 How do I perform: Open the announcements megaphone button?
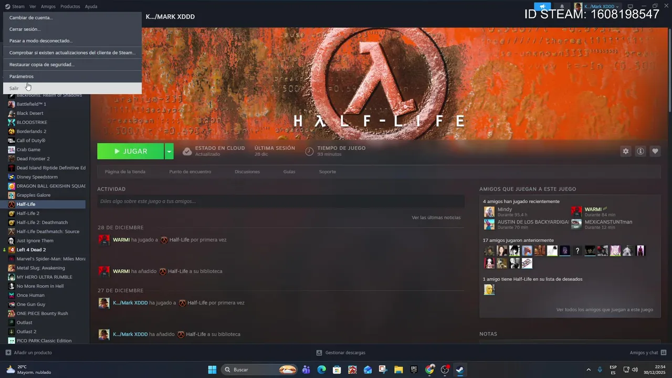tap(542, 6)
